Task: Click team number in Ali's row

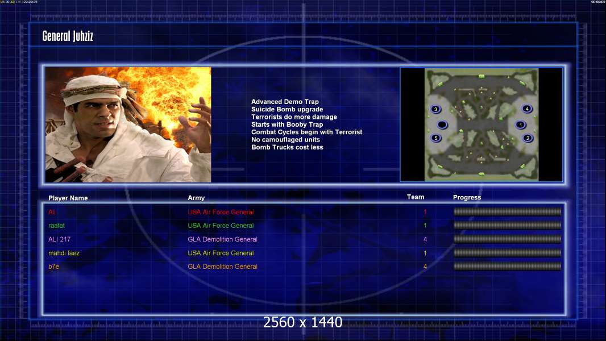Action: pyautogui.click(x=425, y=212)
